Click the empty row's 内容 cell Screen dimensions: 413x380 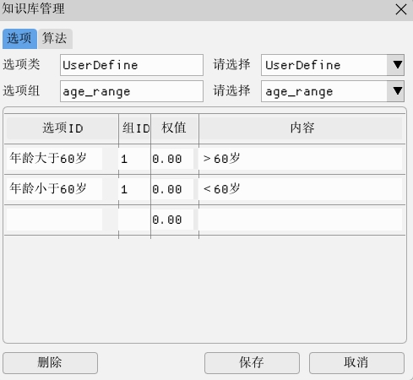coord(301,220)
